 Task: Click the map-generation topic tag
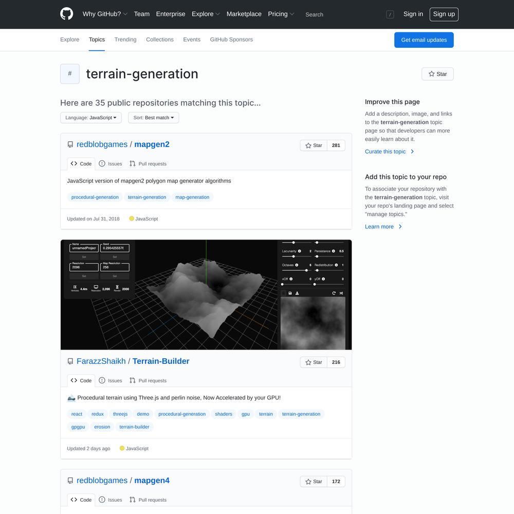click(192, 197)
